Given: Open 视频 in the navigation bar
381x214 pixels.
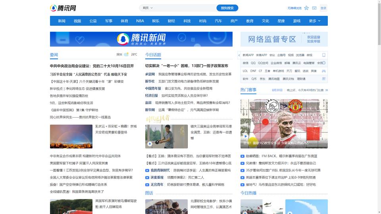Looking at the screenshot, I should [77, 21].
